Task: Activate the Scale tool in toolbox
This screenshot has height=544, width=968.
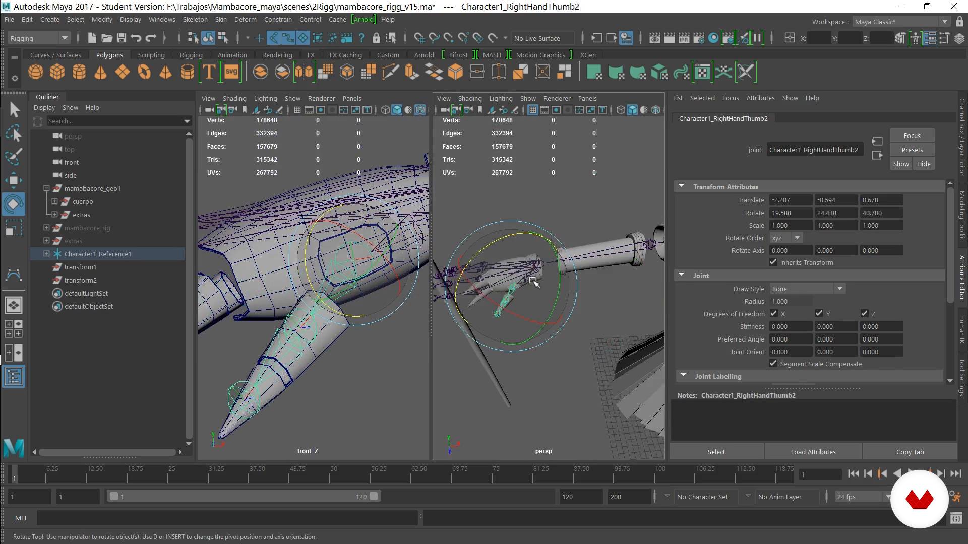Action: pos(14,228)
